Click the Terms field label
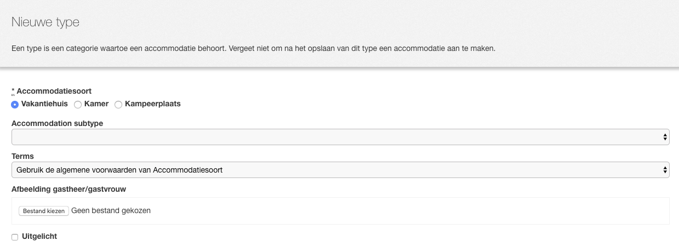The image size is (679, 252). click(x=22, y=156)
